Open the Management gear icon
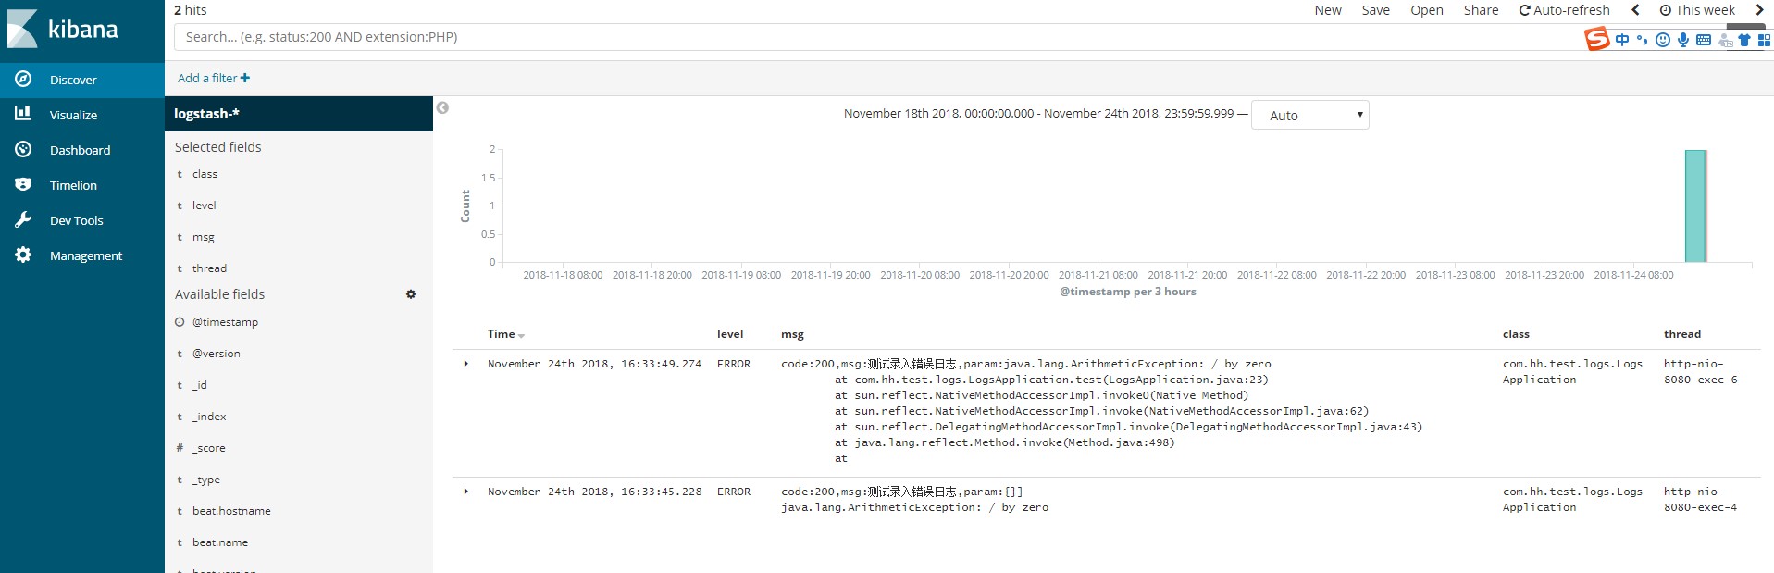The width and height of the screenshot is (1774, 573). (23, 255)
